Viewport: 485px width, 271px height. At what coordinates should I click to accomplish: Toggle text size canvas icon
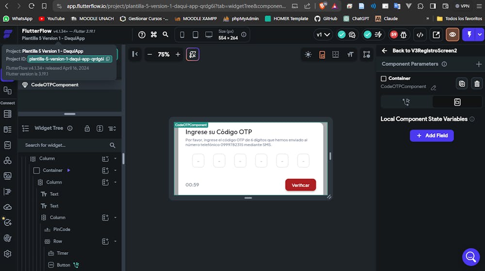(x=350, y=55)
